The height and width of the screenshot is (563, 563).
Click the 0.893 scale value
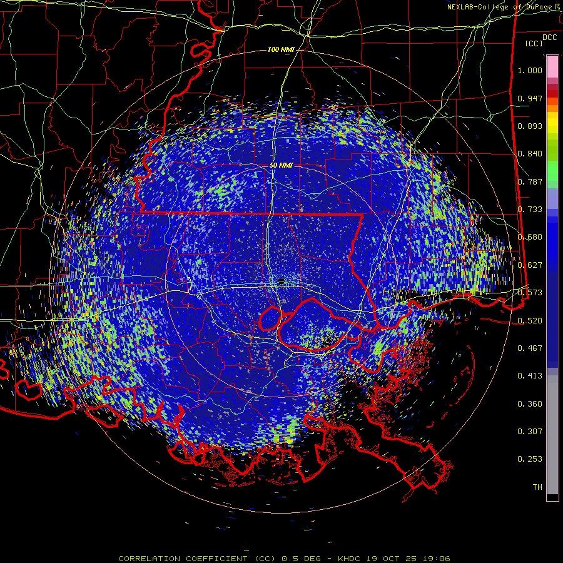pyautogui.click(x=530, y=126)
